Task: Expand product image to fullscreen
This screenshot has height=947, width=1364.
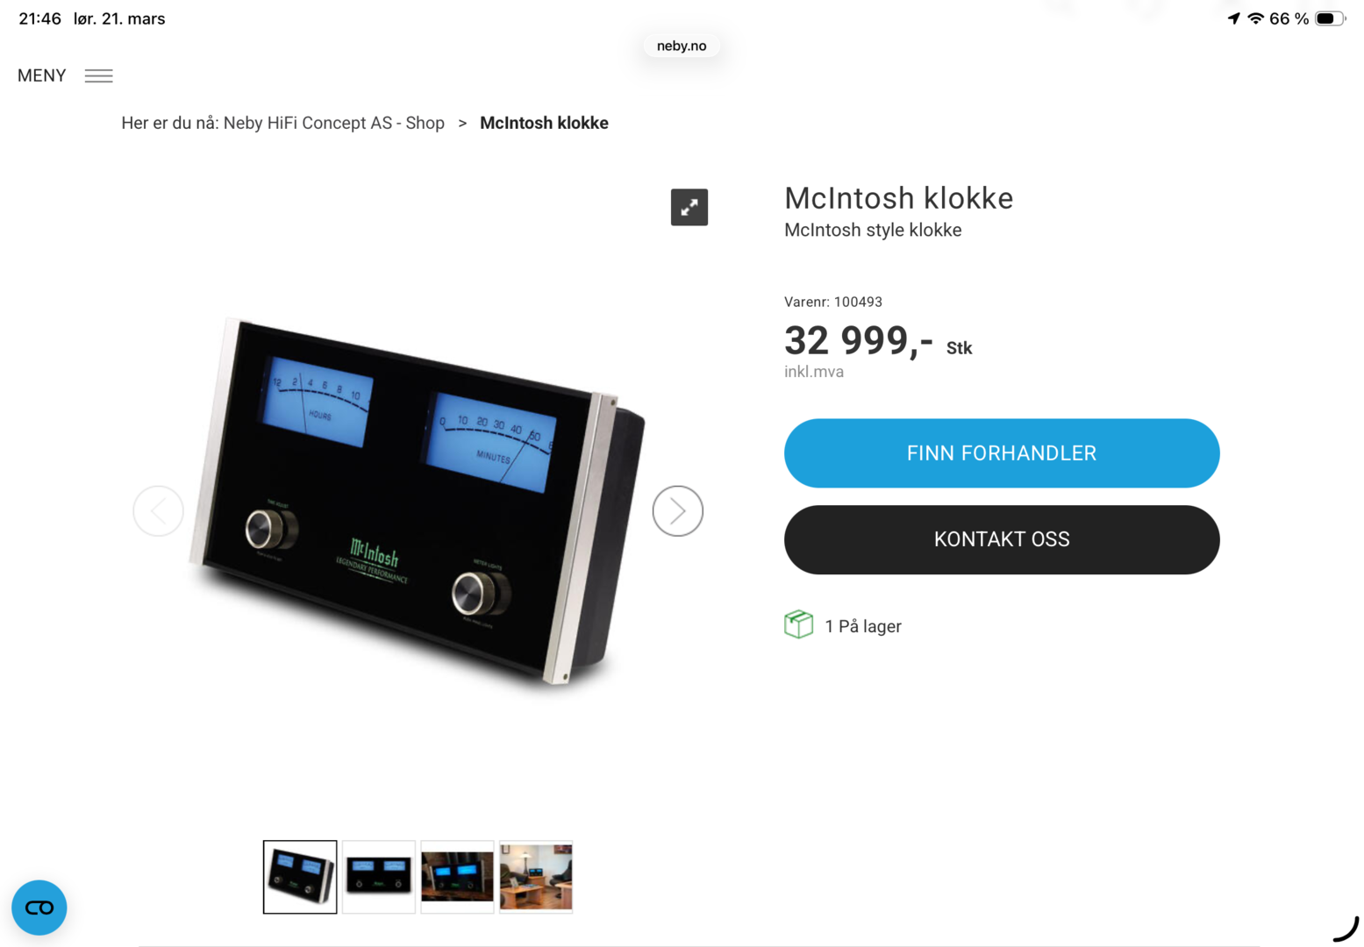Action: coord(689,207)
